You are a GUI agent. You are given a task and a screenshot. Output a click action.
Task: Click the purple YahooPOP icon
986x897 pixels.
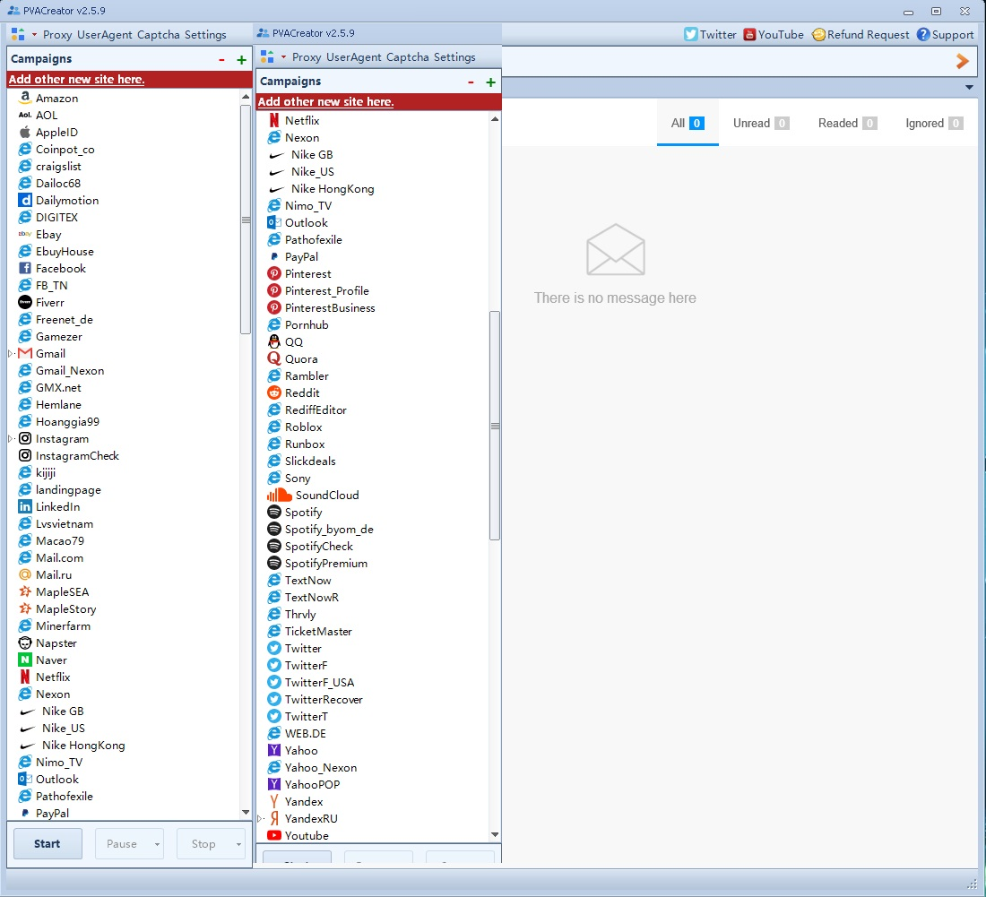tap(273, 784)
